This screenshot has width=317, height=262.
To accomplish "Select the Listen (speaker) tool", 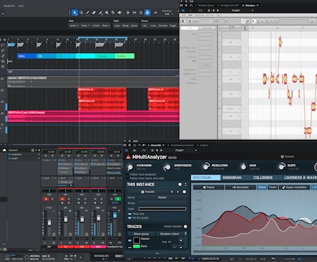I will (x=119, y=12).
